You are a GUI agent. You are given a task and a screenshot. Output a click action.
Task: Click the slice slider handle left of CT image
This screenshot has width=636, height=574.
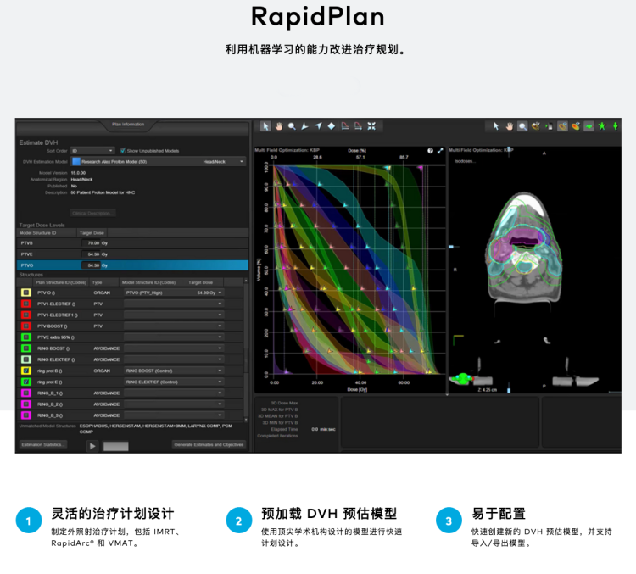coord(451,247)
